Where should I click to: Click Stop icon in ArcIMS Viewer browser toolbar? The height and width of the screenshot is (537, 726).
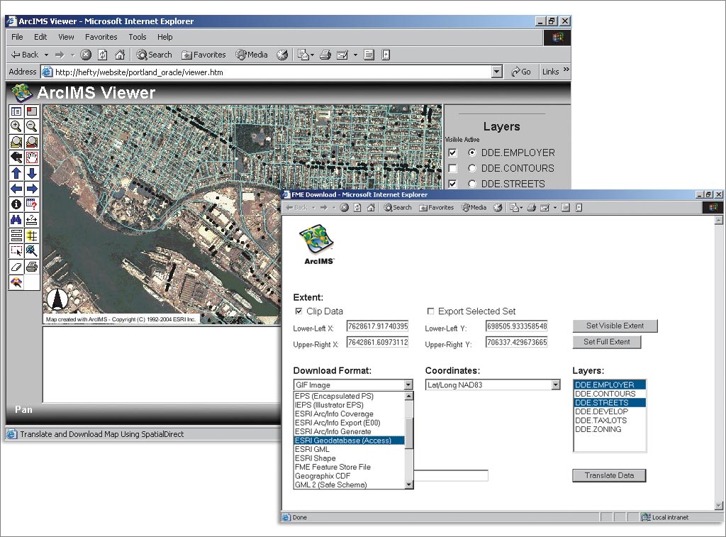coord(86,55)
